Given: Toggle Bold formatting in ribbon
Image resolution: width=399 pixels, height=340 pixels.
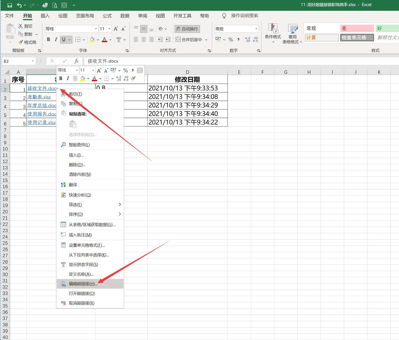Looking at the screenshot, I should point(49,40).
